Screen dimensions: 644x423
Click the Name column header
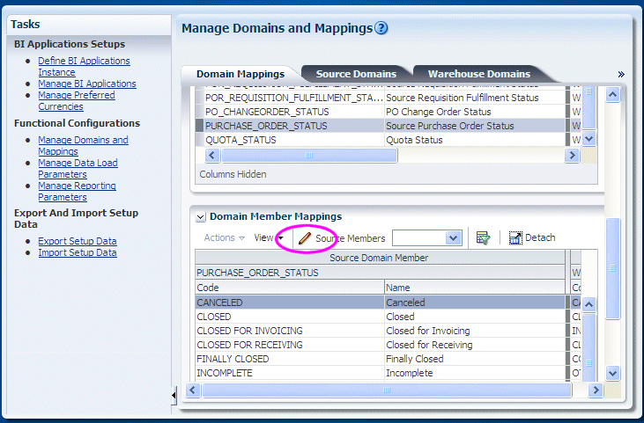(474, 288)
